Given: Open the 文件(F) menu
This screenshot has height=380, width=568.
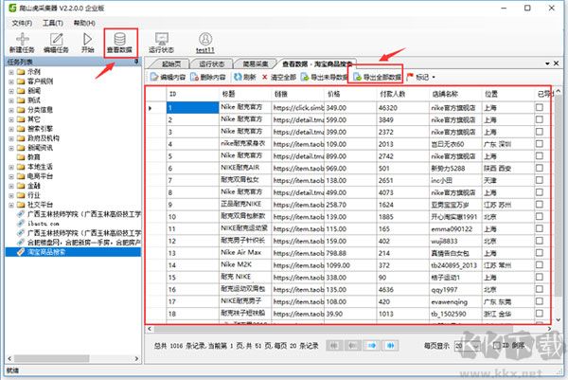Looking at the screenshot, I should point(22,23).
